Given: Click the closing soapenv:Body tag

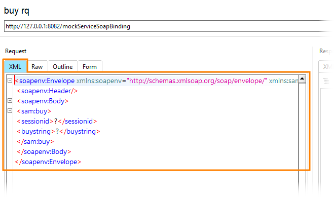Looking at the screenshot, I should click(x=44, y=152).
